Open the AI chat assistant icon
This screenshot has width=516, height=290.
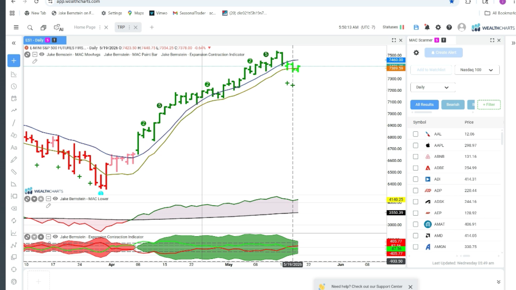click(58, 28)
